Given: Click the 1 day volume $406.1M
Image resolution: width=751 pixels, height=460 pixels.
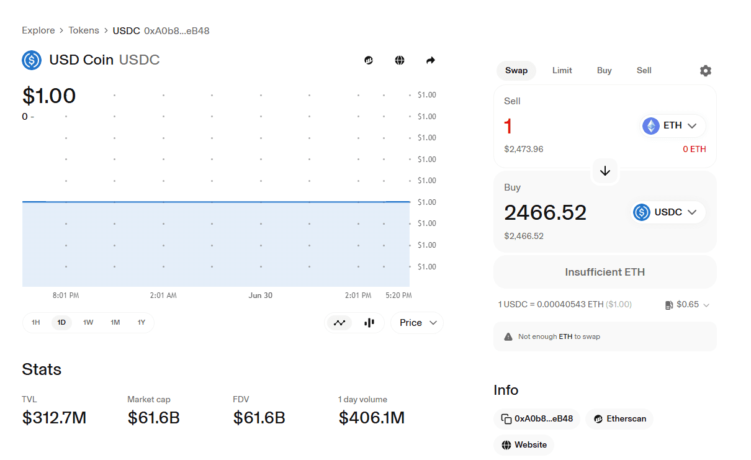Looking at the screenshot, I should click(x=372, y=418).
